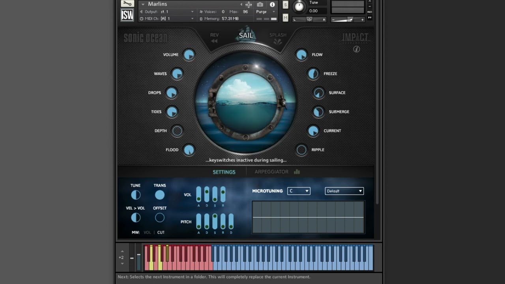Click the DROPS knob
This screenshot has width=505, height=284.
click(x=171, y=93)
